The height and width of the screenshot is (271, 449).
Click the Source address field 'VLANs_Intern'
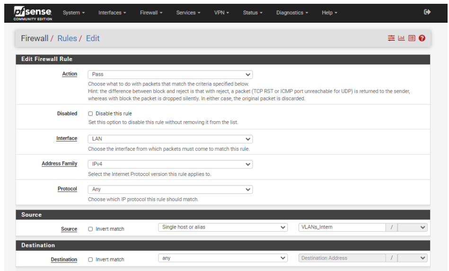[x=342, y=227]
